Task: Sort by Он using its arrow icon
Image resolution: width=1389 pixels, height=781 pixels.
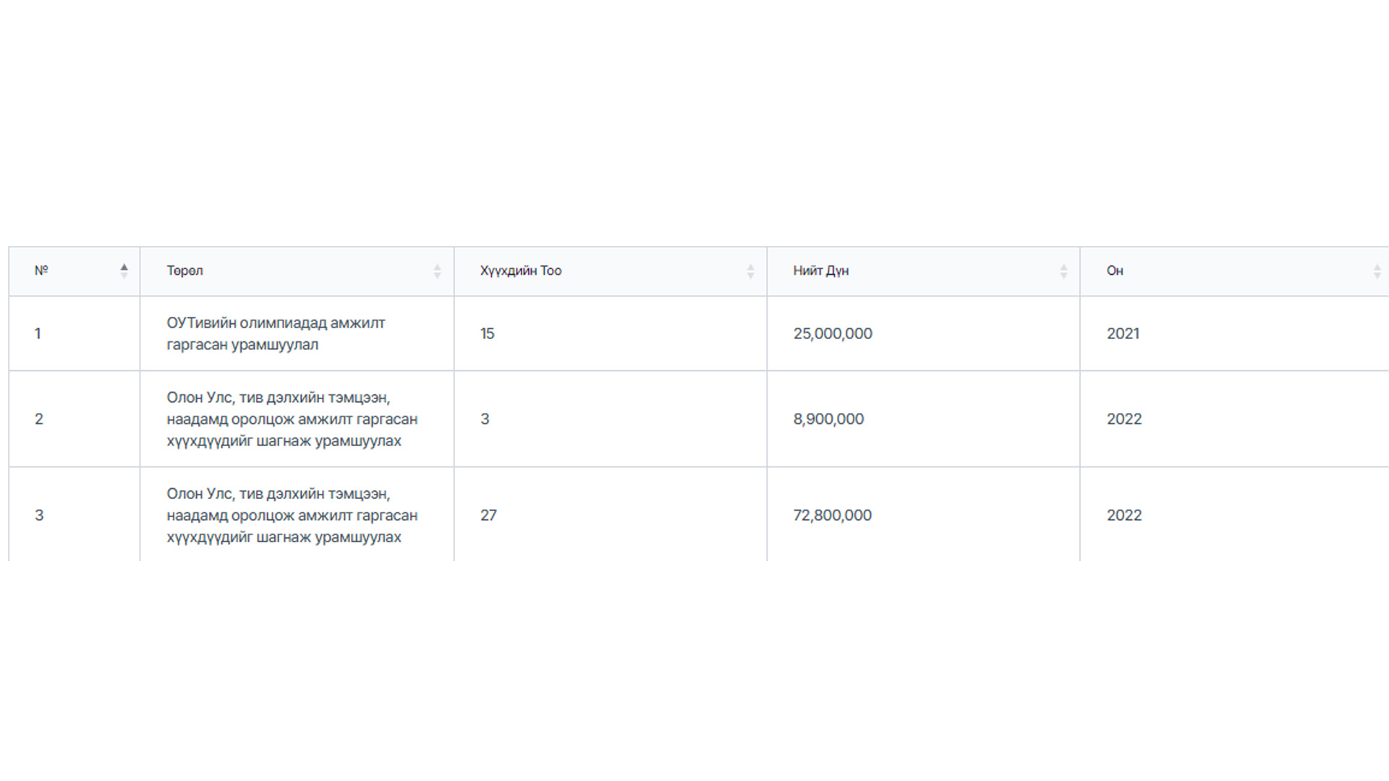Action: 1377,271
